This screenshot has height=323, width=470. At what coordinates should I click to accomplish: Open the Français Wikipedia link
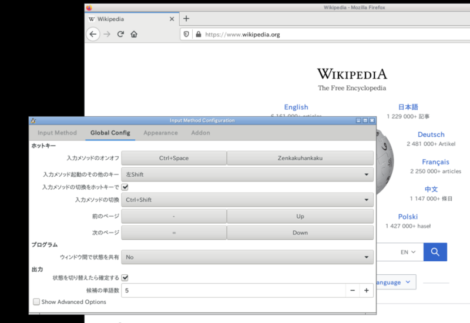[x=435, y=162]
